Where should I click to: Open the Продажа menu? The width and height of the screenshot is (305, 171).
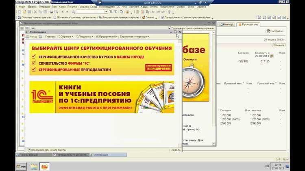[84, 6]
